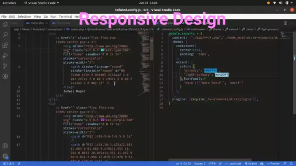This screenshot has width=296, height=166.
Task: Click Prettier in the status bar
Action: 273,164
